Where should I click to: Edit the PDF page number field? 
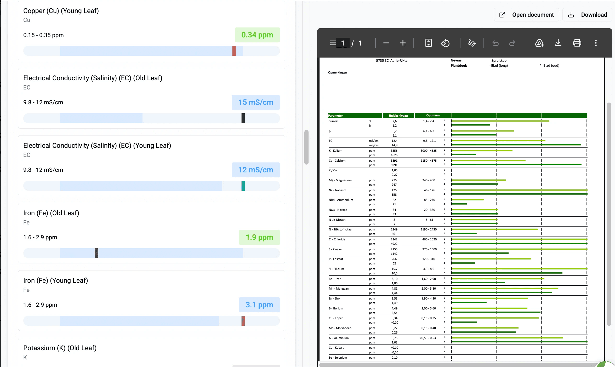point(343,43)
